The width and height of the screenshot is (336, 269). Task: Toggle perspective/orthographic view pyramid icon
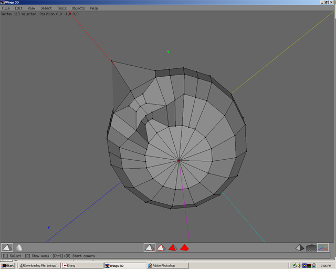coord(300,248)
